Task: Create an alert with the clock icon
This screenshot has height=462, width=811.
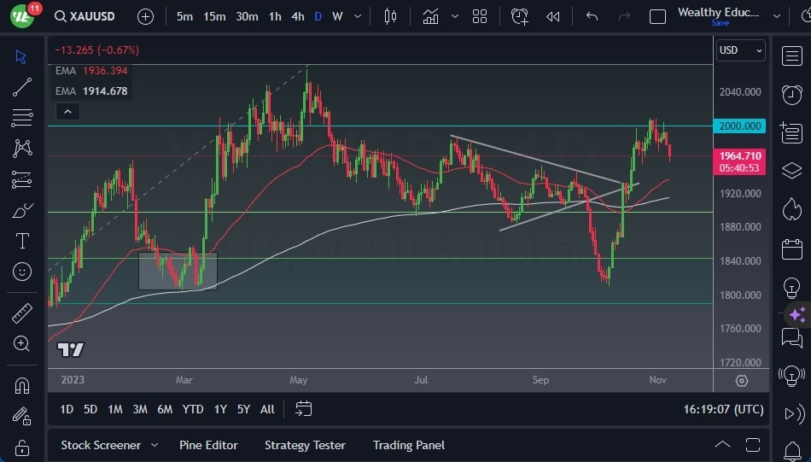Action: (519, 16)
